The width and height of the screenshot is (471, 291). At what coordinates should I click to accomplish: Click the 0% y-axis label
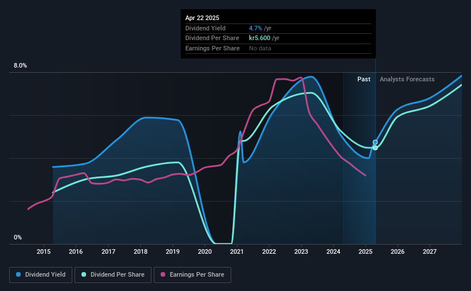tap(18, 237)
